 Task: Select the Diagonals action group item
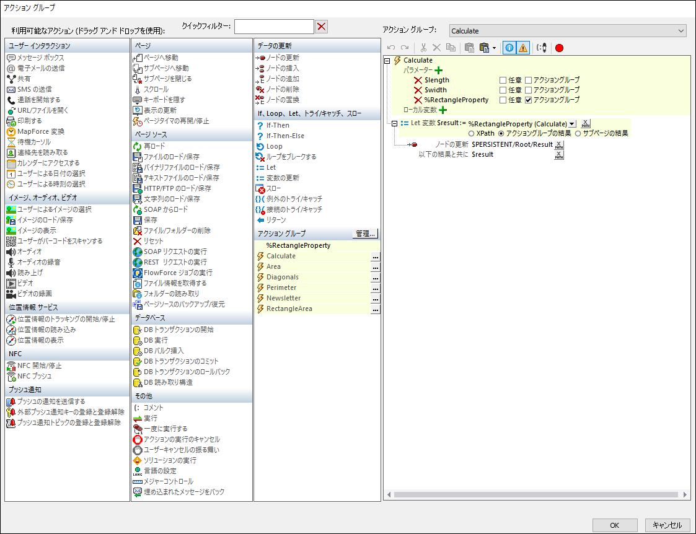(283, 277)
